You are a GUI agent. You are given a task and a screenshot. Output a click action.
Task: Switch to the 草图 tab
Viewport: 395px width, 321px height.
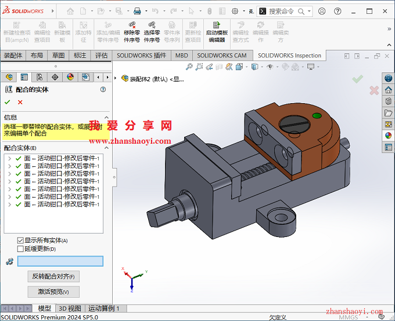click(x=59, y=55)
